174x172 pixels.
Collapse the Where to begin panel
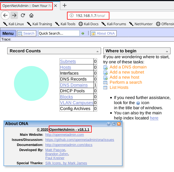click(167, 51)
